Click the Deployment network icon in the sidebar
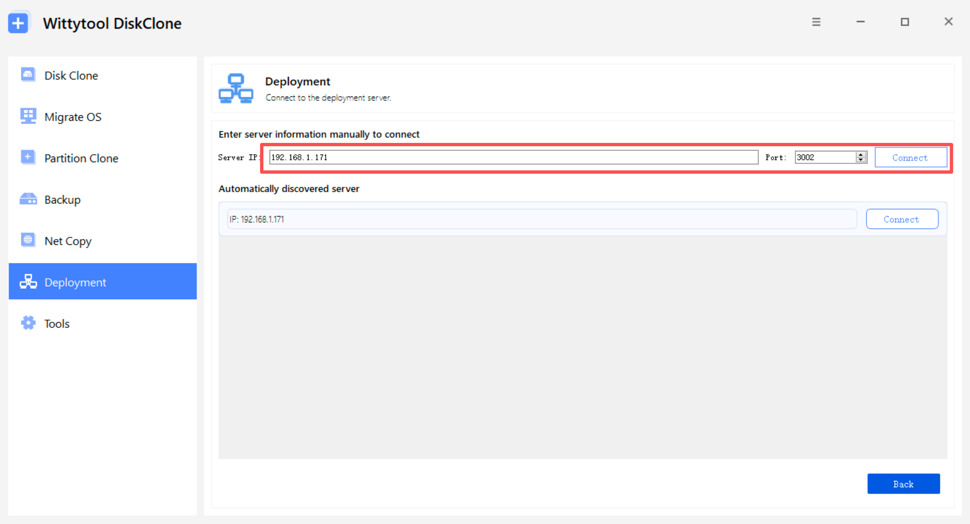This screenshot has height=524, width=970. (28, 282)
